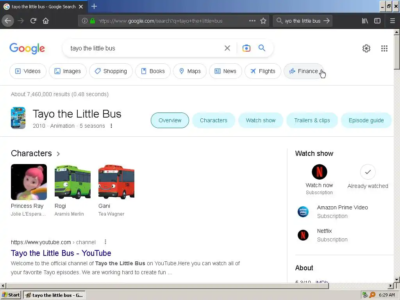
Task: Clear the Google search box with X
Action: [x=227, y=48]
